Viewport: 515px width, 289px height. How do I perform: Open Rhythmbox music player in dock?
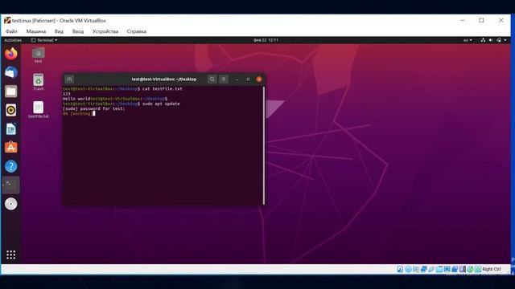[10, 110]
